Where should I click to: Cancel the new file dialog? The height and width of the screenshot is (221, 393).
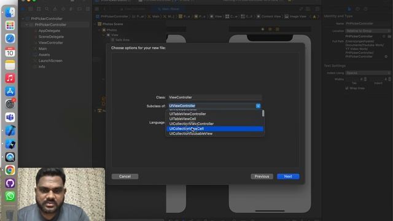point(125,176)
